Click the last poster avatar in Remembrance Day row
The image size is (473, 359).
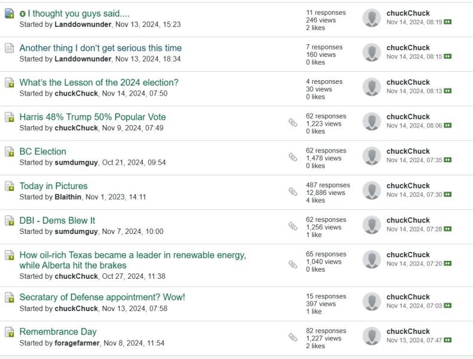[x=371, y=336]
